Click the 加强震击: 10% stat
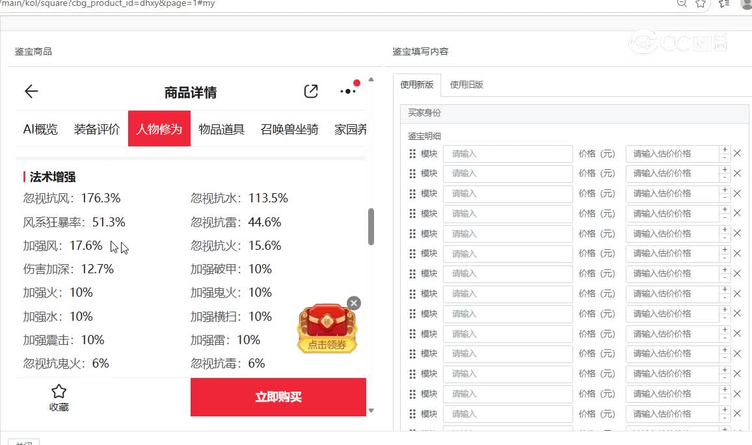Screen dimensions: 752x445 (64, 340)
